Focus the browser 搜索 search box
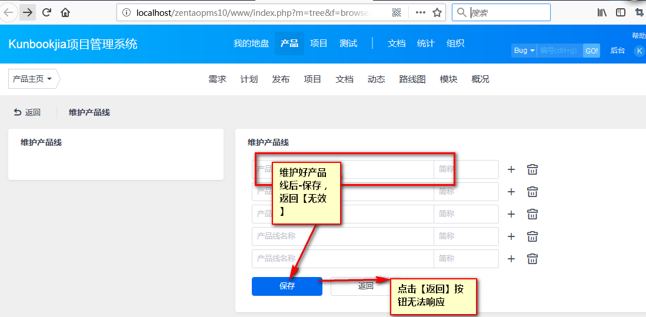This screenshot has width=646, height=317. [x=501, y=12]
